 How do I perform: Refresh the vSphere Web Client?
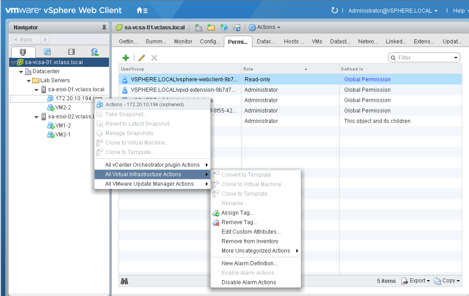pos(334,10)
